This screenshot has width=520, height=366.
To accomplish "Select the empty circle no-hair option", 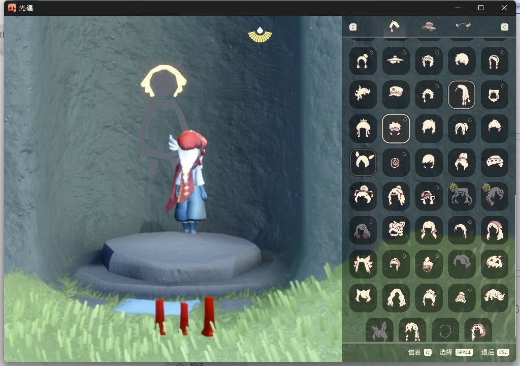I will click(445, 330).
